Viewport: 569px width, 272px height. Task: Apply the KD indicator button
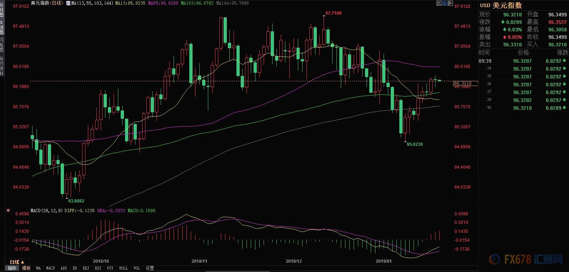click(75, 268)
